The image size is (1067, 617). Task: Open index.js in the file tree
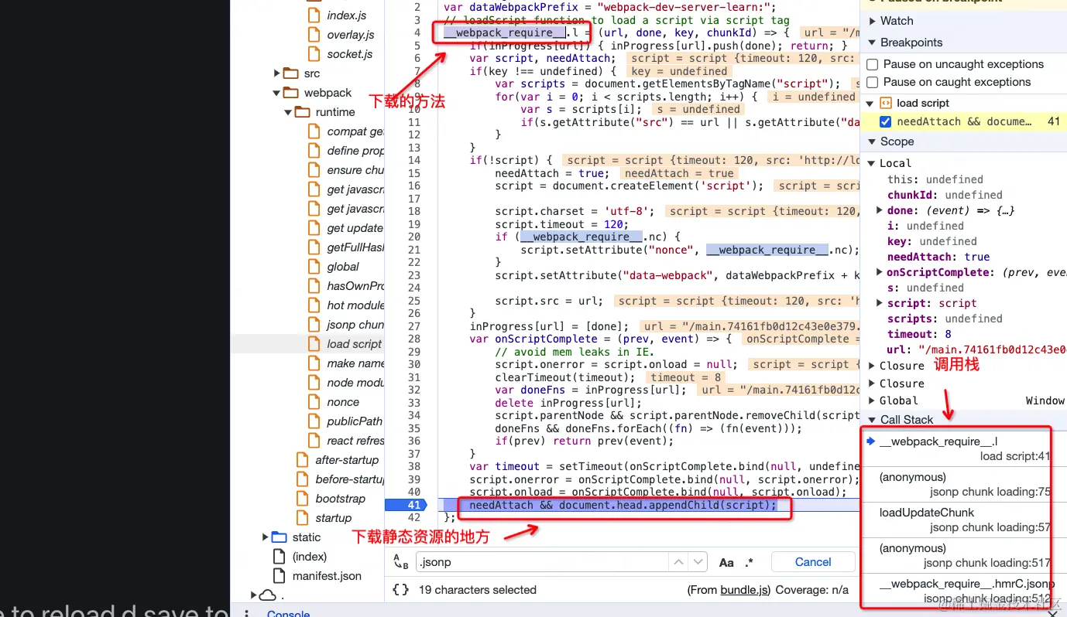[346, 15]
